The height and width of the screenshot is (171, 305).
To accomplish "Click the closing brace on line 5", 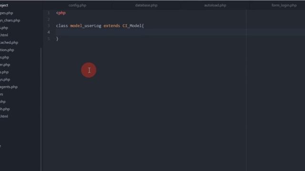I will click(x=57, y=39).
